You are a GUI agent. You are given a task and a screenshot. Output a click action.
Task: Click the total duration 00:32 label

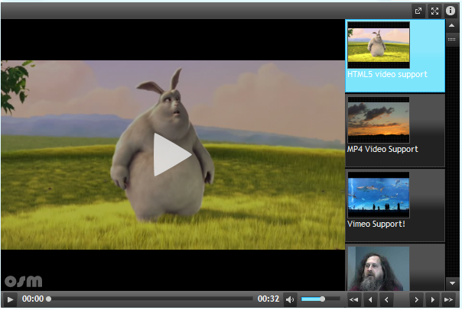(268, 299)
